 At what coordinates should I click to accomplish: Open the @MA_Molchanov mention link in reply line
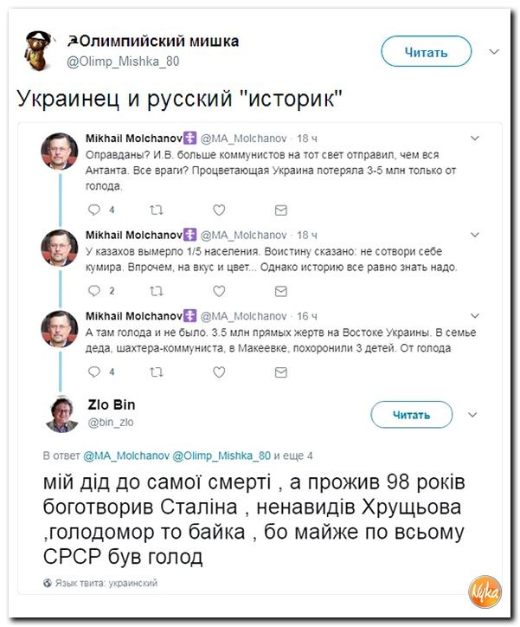(x=126, y=456)
